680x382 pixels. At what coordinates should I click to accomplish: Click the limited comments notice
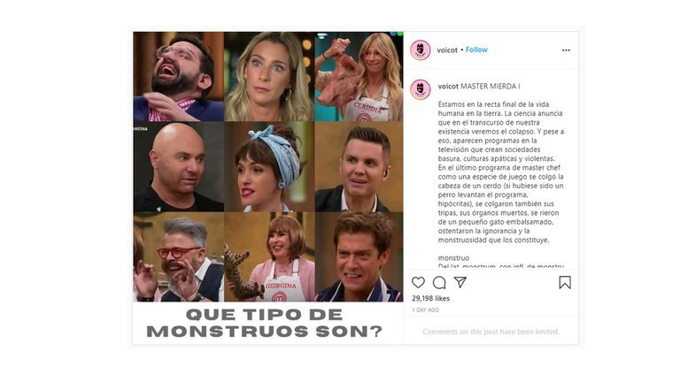click(x=491, y=332)
